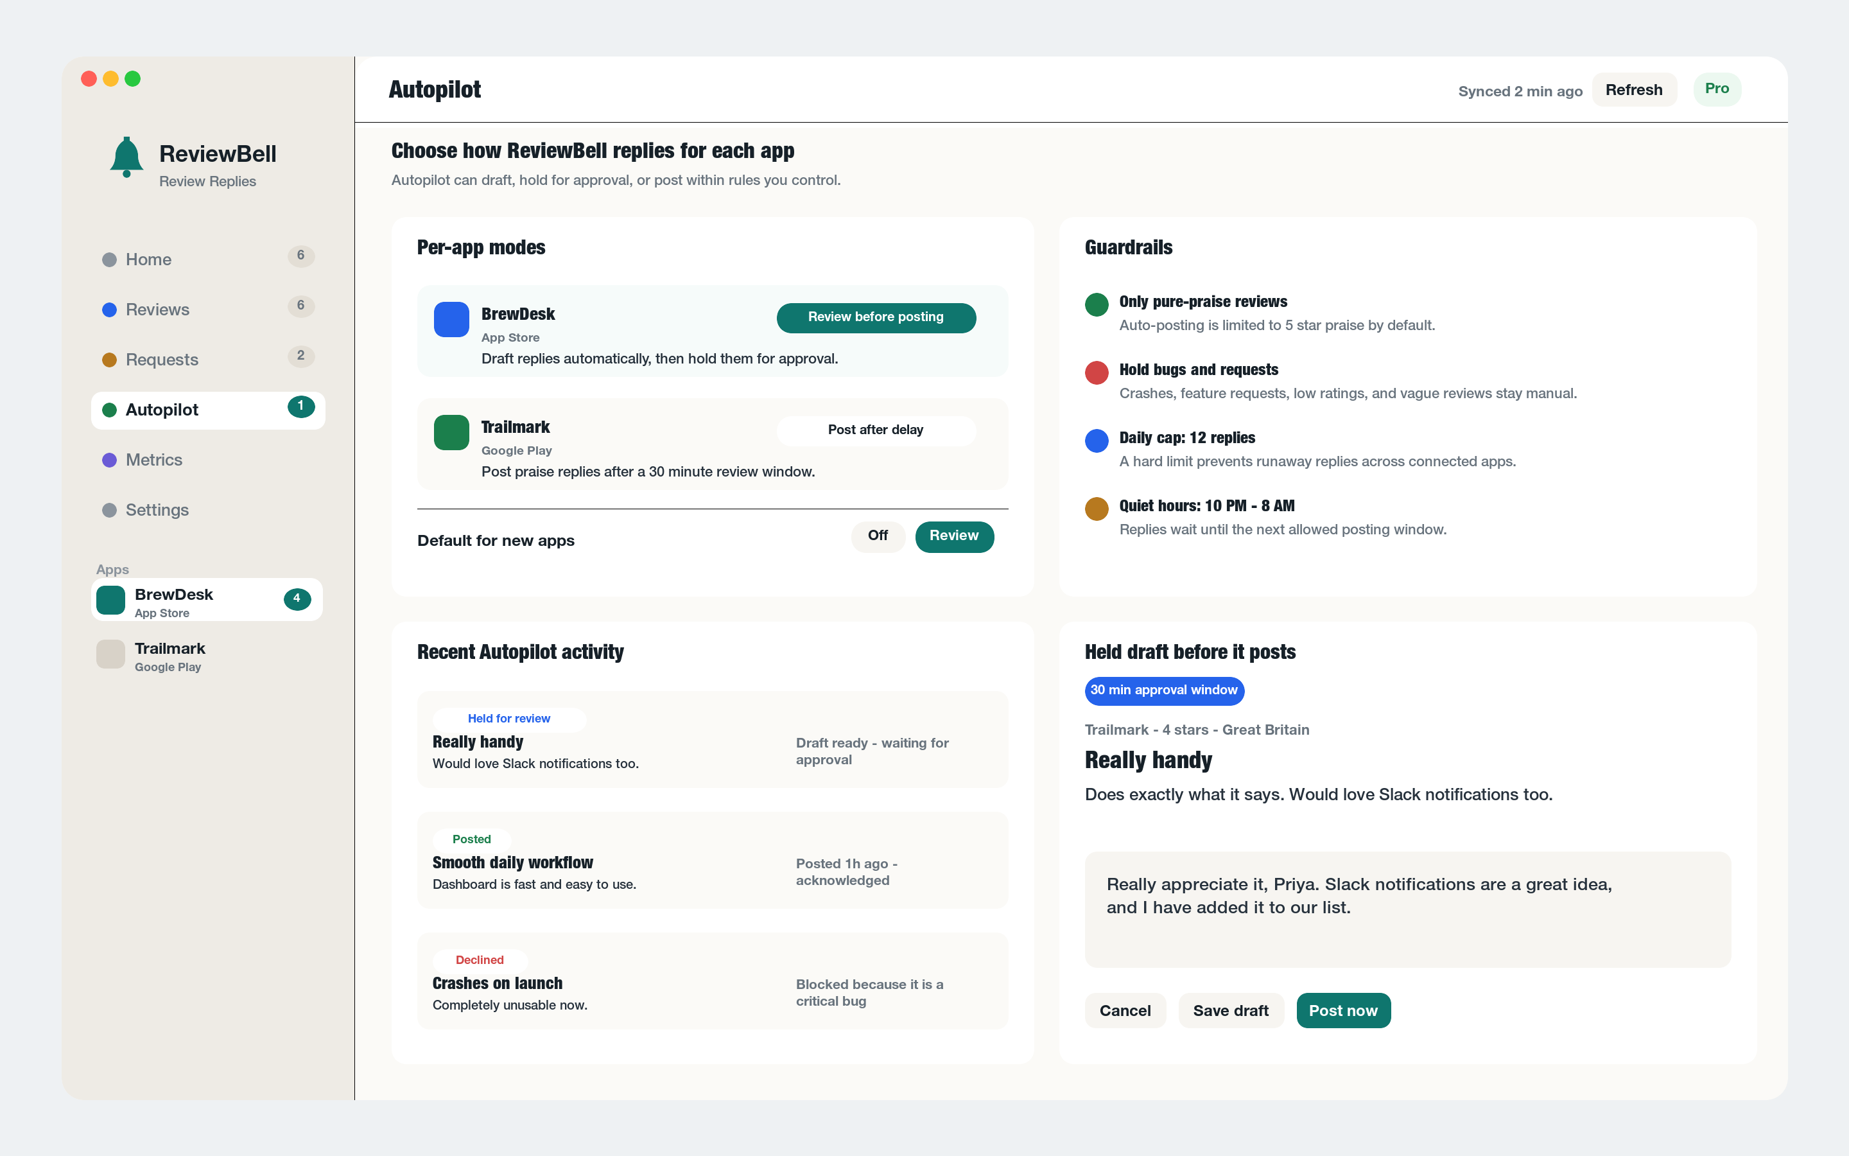Screen dimensions: 1849x1156
Task: Open the Crashes on launch activity row
Action: (x=713, y=981)
